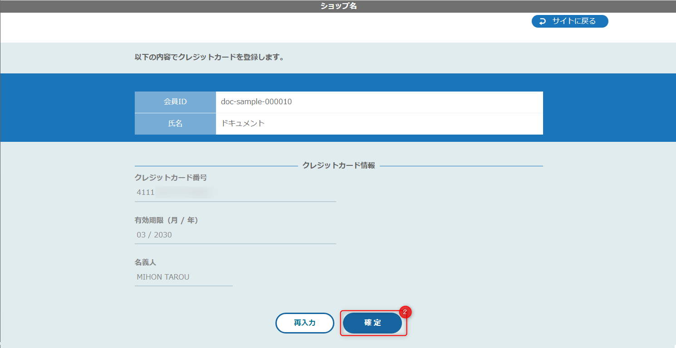Click the red number 2 badge
Viewport: 676px width, 348px height.
(x=405, y=312)
